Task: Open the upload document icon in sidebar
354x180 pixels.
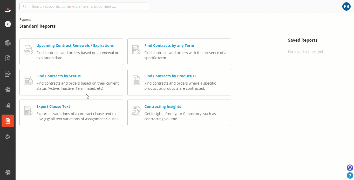Action: coord(8,58)
